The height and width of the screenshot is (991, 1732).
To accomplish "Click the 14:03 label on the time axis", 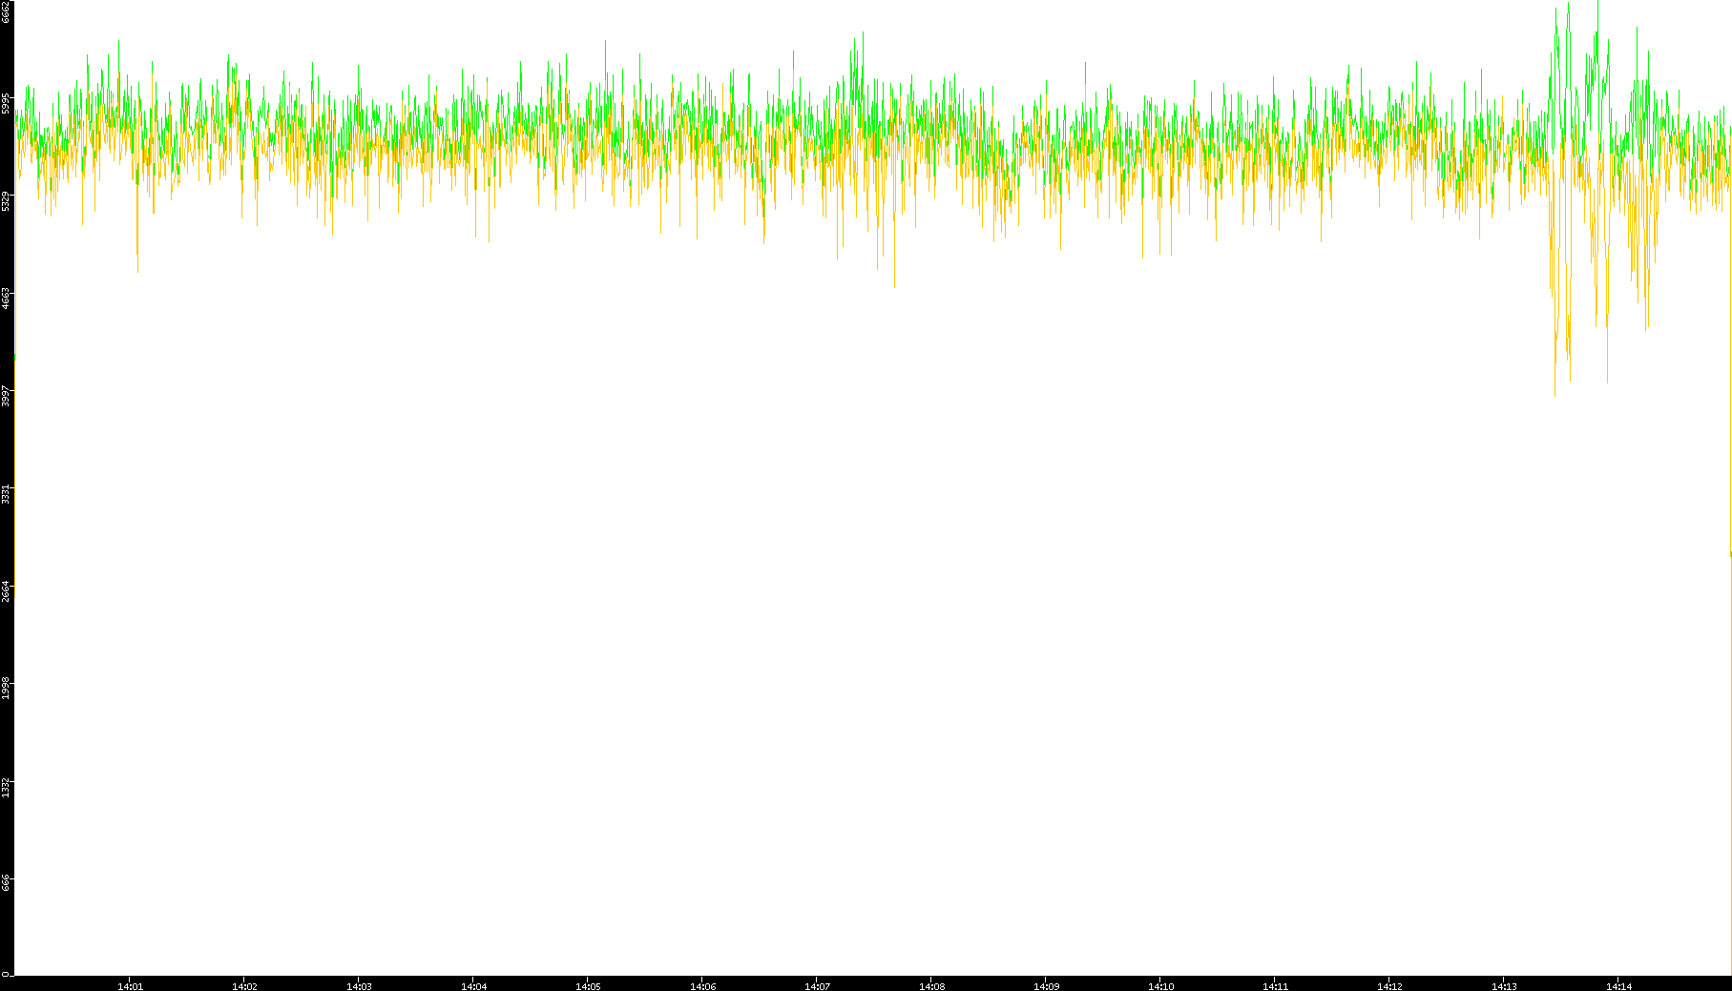I will pyautogui.click(x=359, y=986).
